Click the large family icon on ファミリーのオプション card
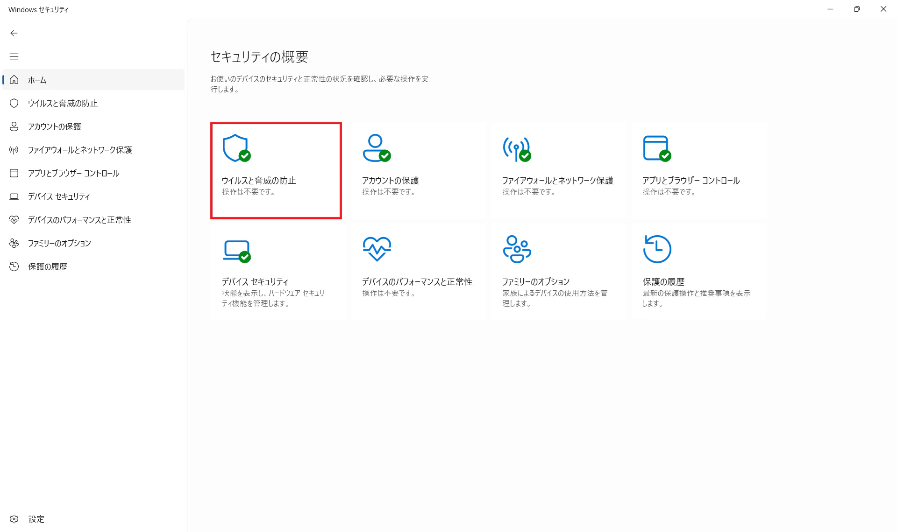897x532 pixels. coord(517,249)
